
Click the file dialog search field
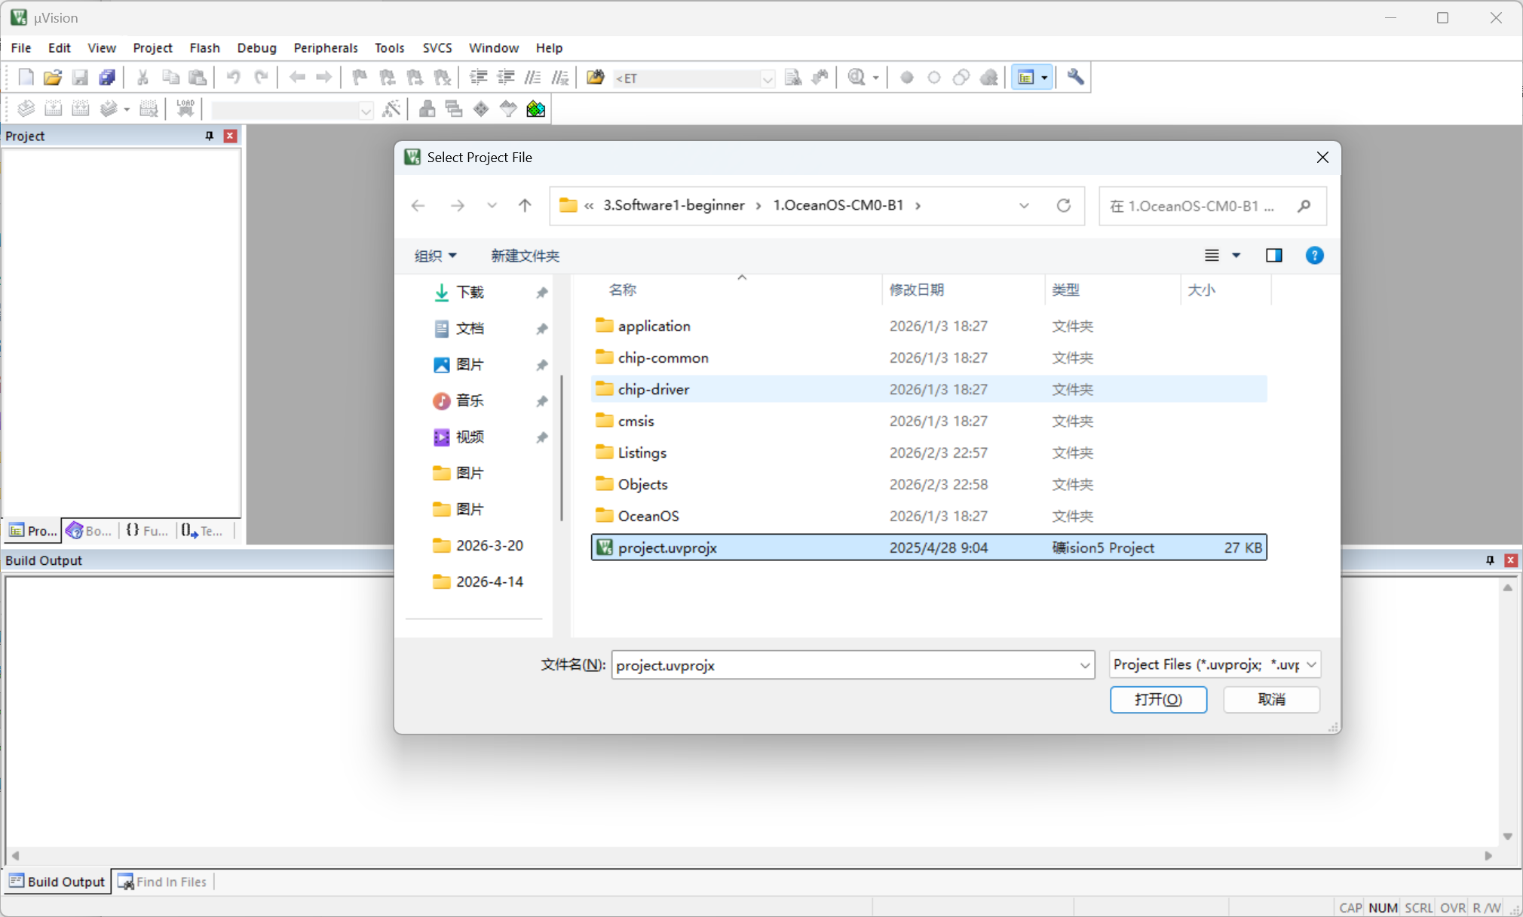1212,206
